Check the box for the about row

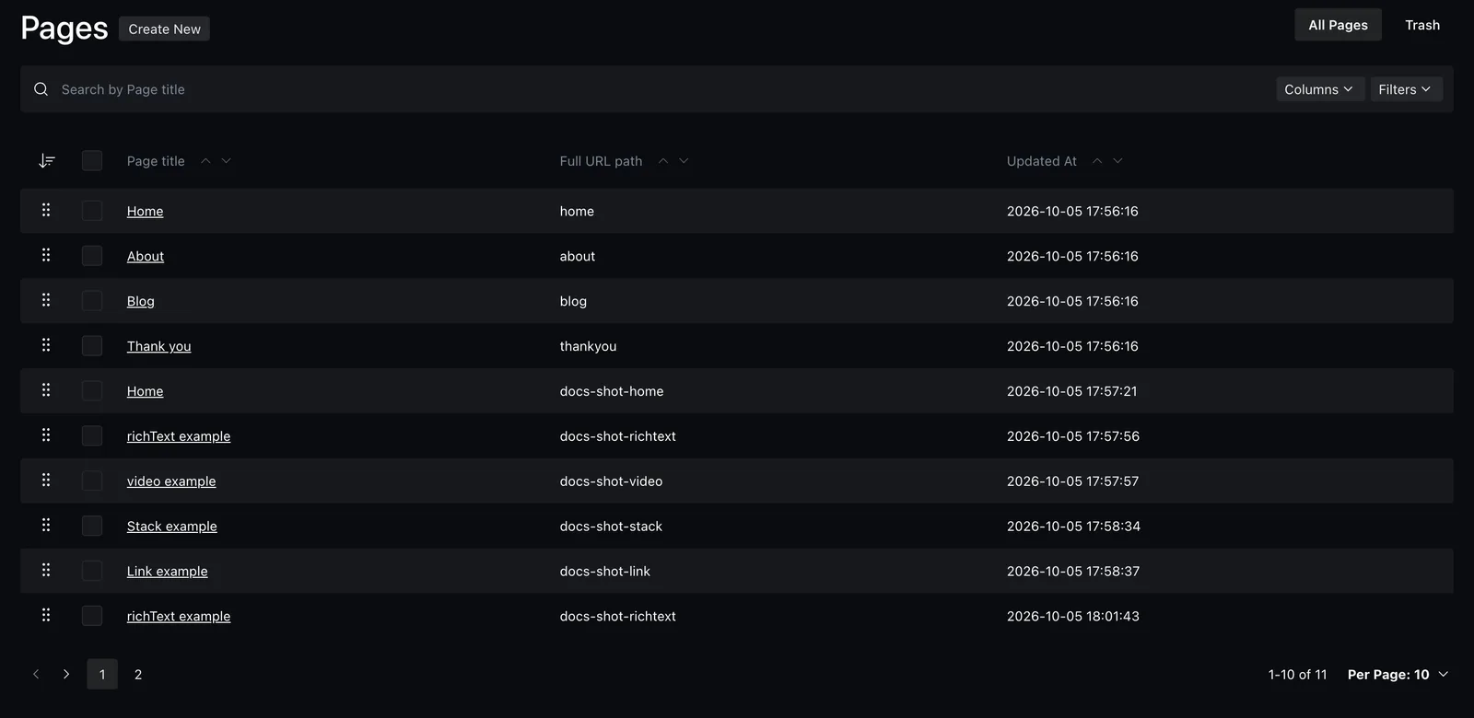click(92, 256)
